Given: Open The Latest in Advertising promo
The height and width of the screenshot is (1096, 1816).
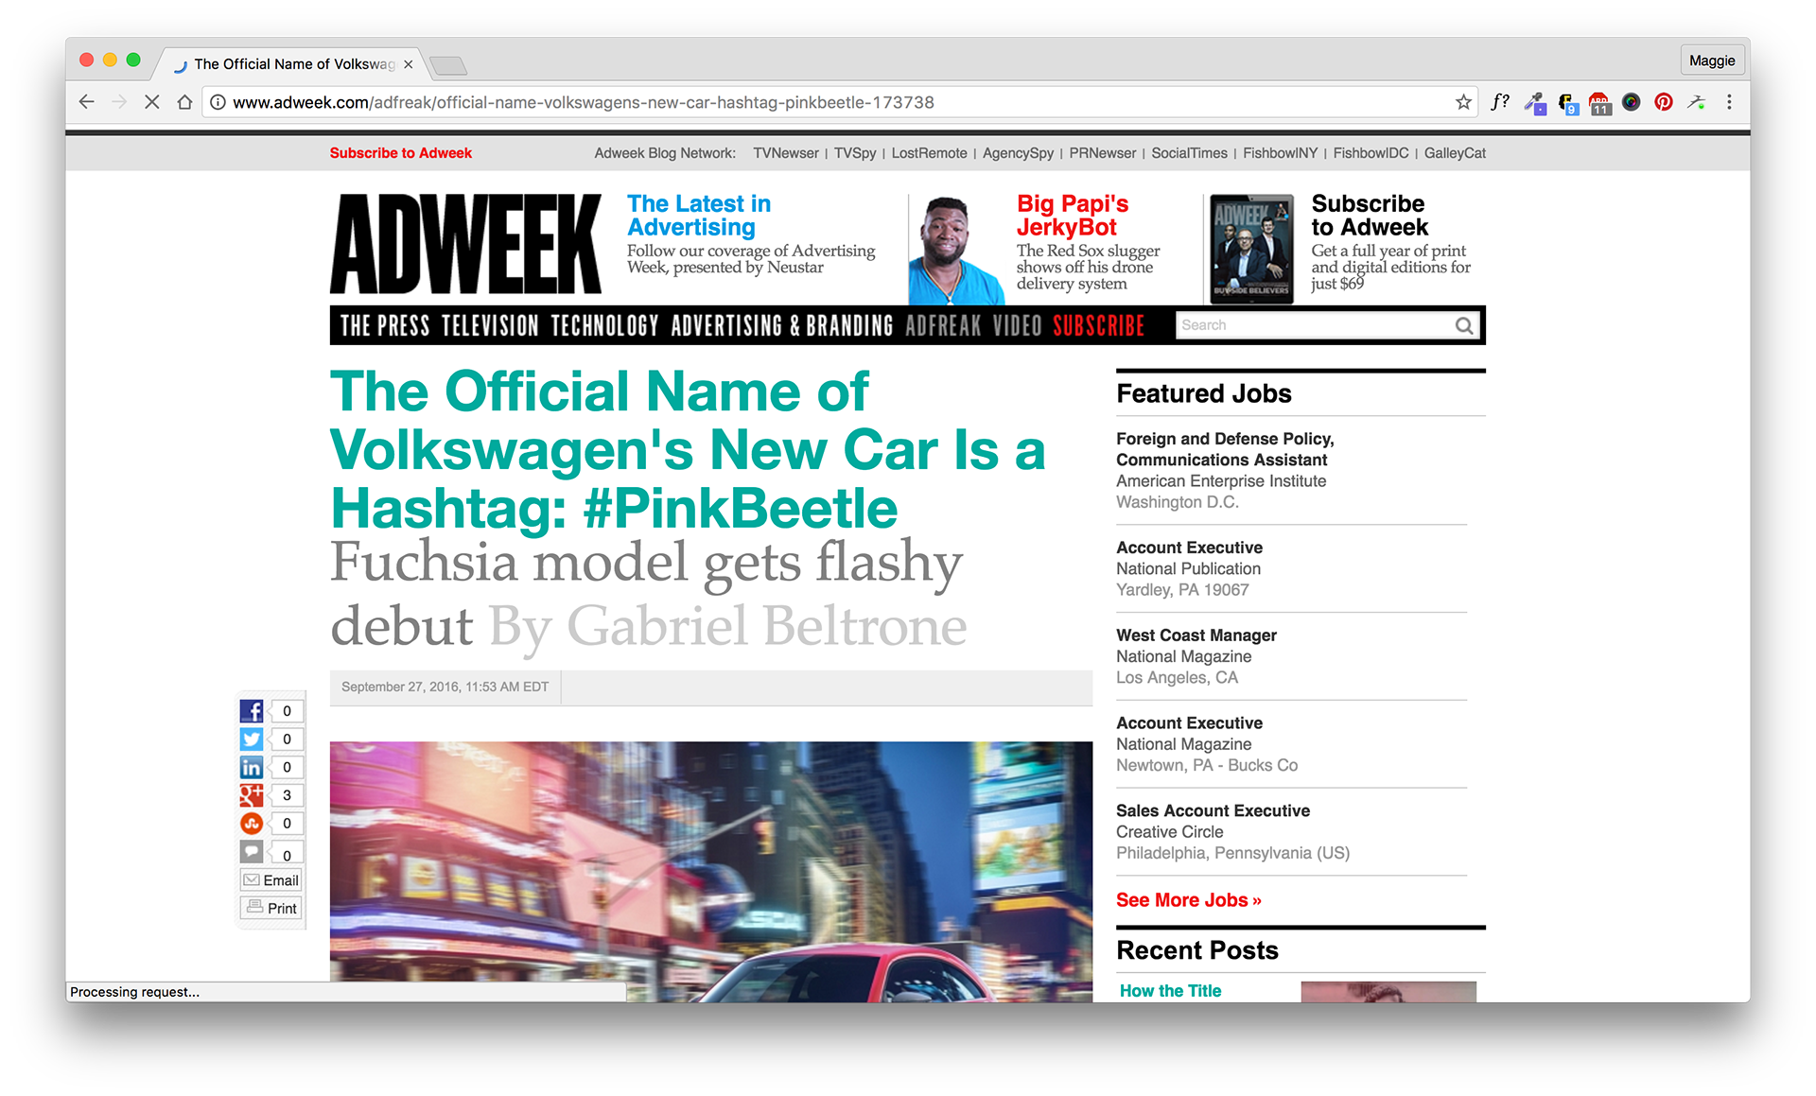Looking at the screenshot, I should coord(699,216).
